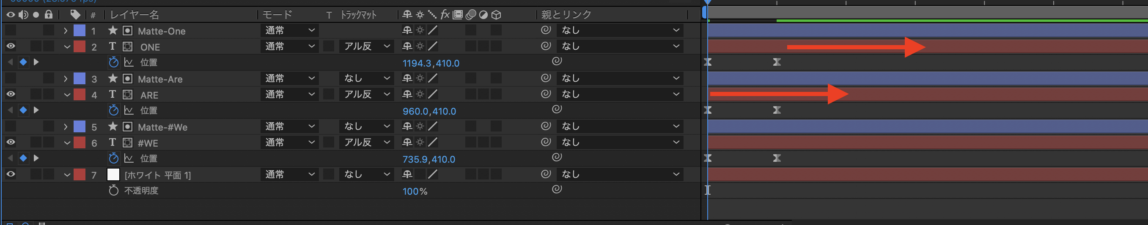Click the レイヤー名 column header
This screenshot has width=1148, height=225.
pyautogui.click(x=134, y=15)
